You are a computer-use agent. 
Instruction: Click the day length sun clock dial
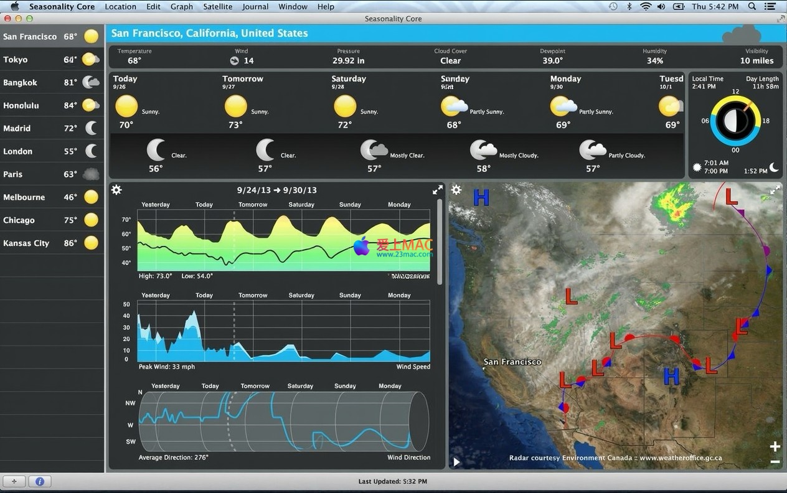pyautogui.click(x=735, y=120)
